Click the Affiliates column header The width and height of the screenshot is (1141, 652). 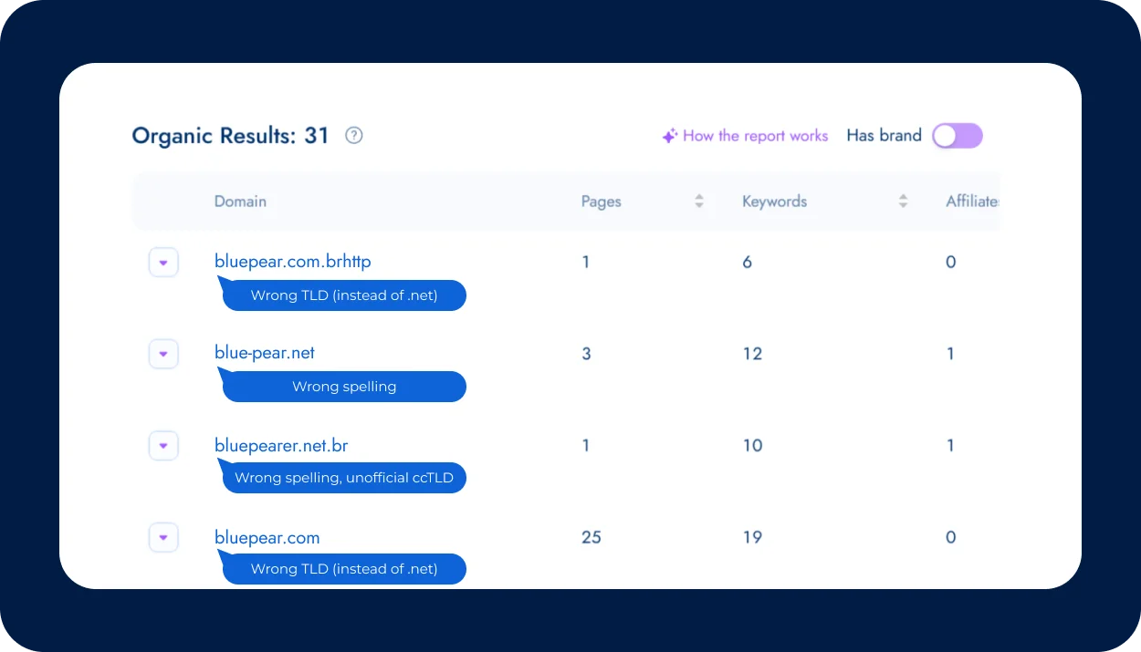[x=971, y=202]
